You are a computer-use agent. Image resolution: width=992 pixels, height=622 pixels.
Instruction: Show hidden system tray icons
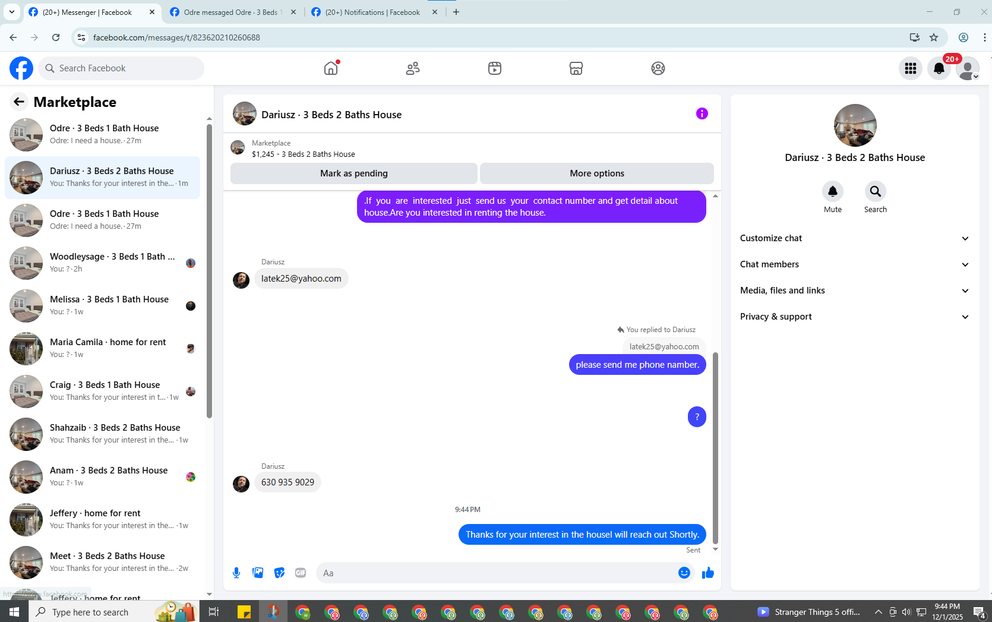(878, 612)
